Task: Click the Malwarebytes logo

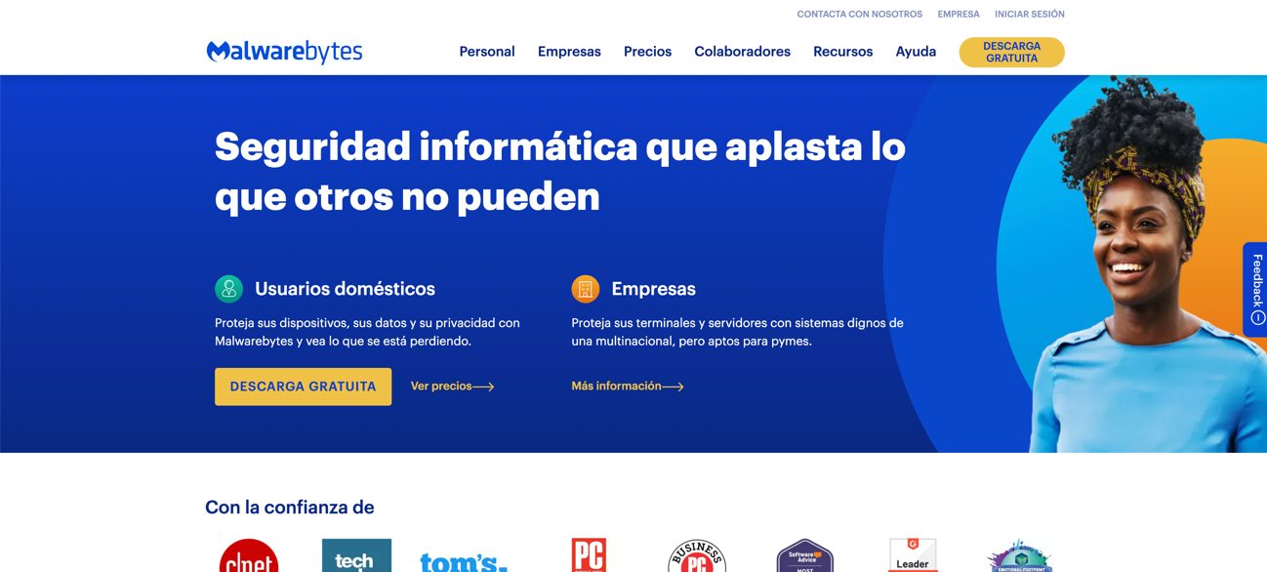Action: pos(284,52)
